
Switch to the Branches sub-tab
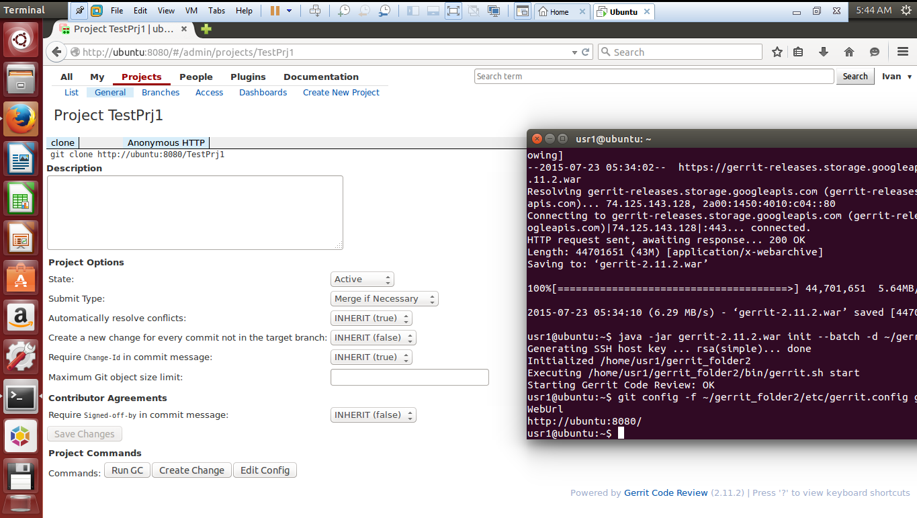pyautogui.click(x=161, y=93)
